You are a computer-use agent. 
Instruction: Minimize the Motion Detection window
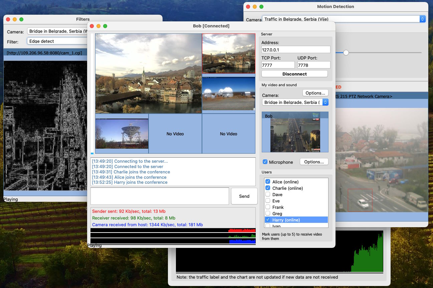pyautogui.click(x=255, y=7)
